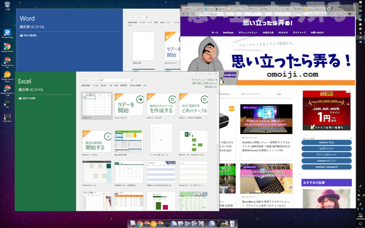Click the Nox icon in the dock
The width and height of the screenshot is (365, 228).
167,223
